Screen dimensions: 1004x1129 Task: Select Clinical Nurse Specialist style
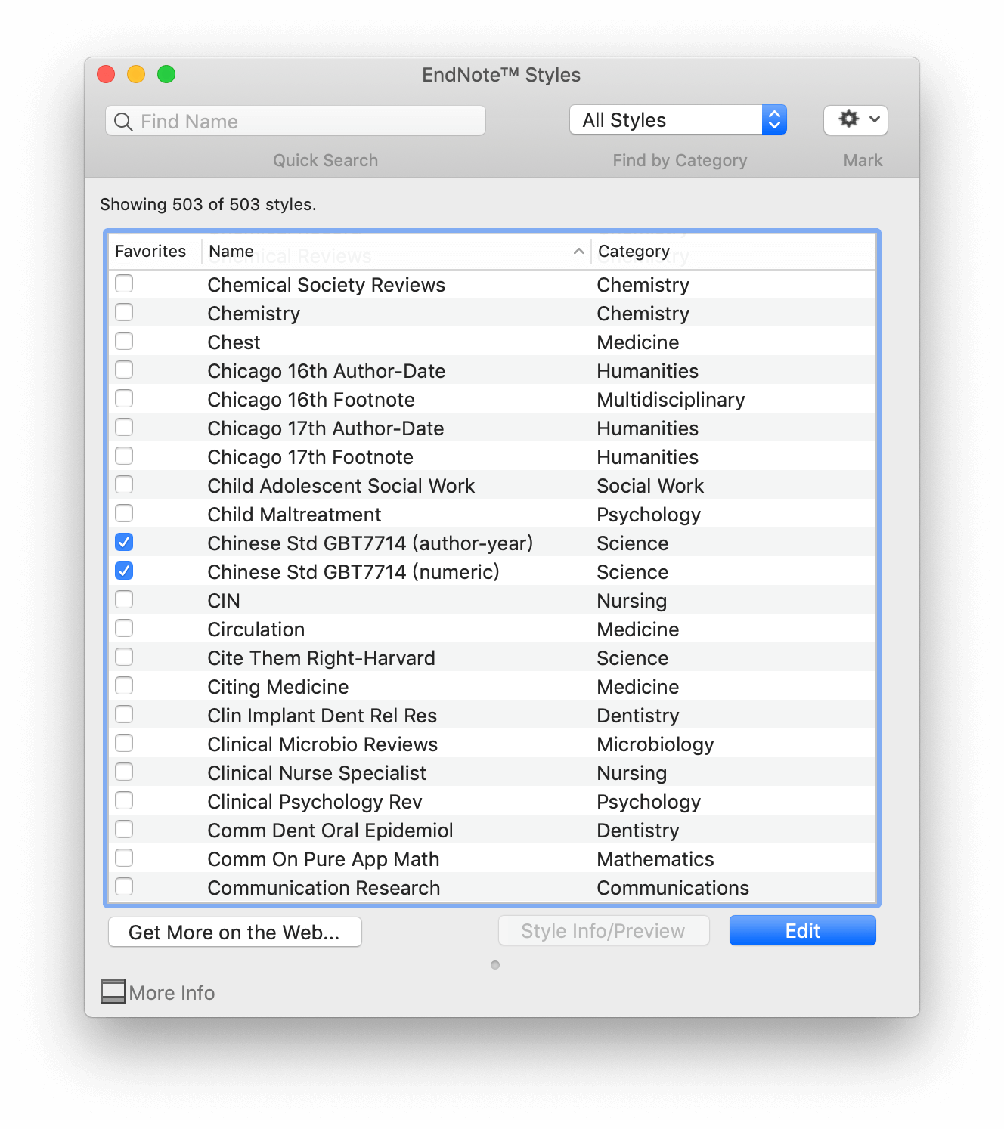tap(317, 773)
